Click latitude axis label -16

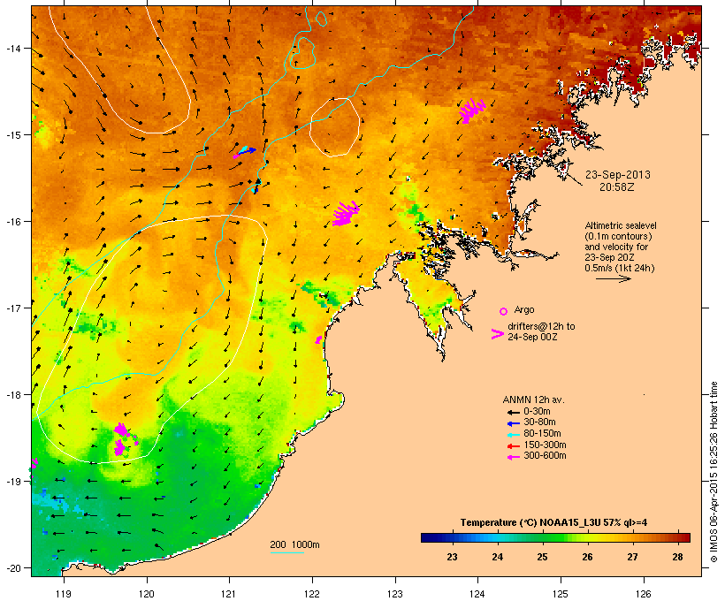coord(12,222)
